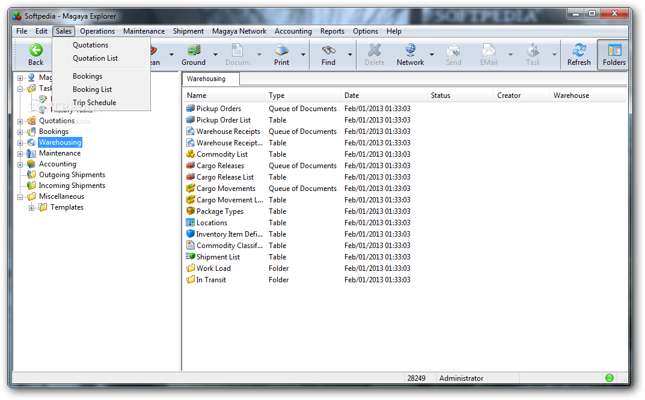
Task: Select Incoming Shipments in the tree
Action: (72, 186)
